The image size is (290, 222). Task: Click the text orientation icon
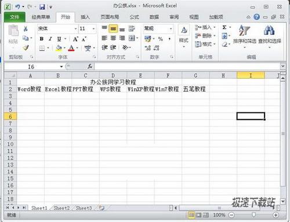click(125, 48)
